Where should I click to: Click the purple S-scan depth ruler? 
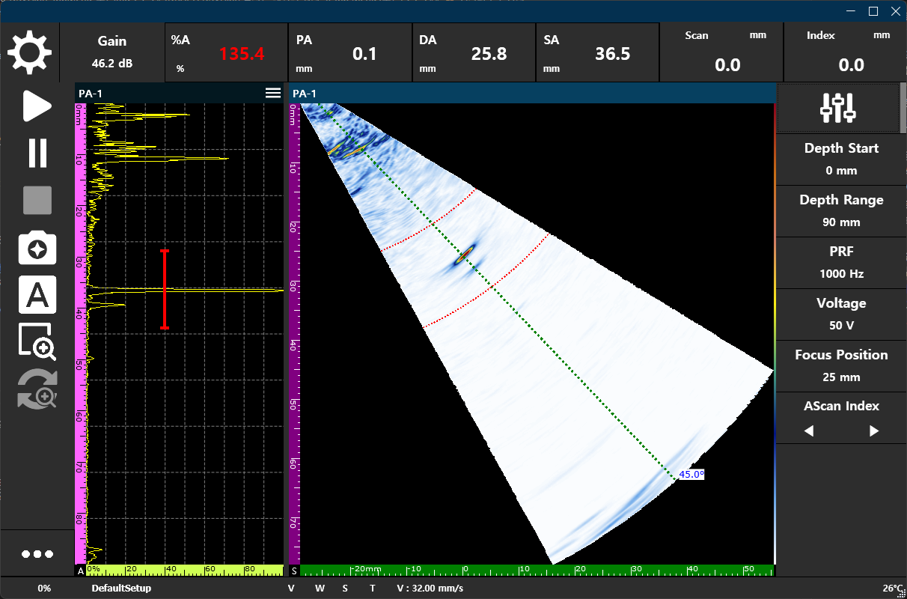294,333
